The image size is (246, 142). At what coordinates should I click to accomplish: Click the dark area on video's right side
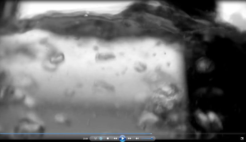pos(215,77)
